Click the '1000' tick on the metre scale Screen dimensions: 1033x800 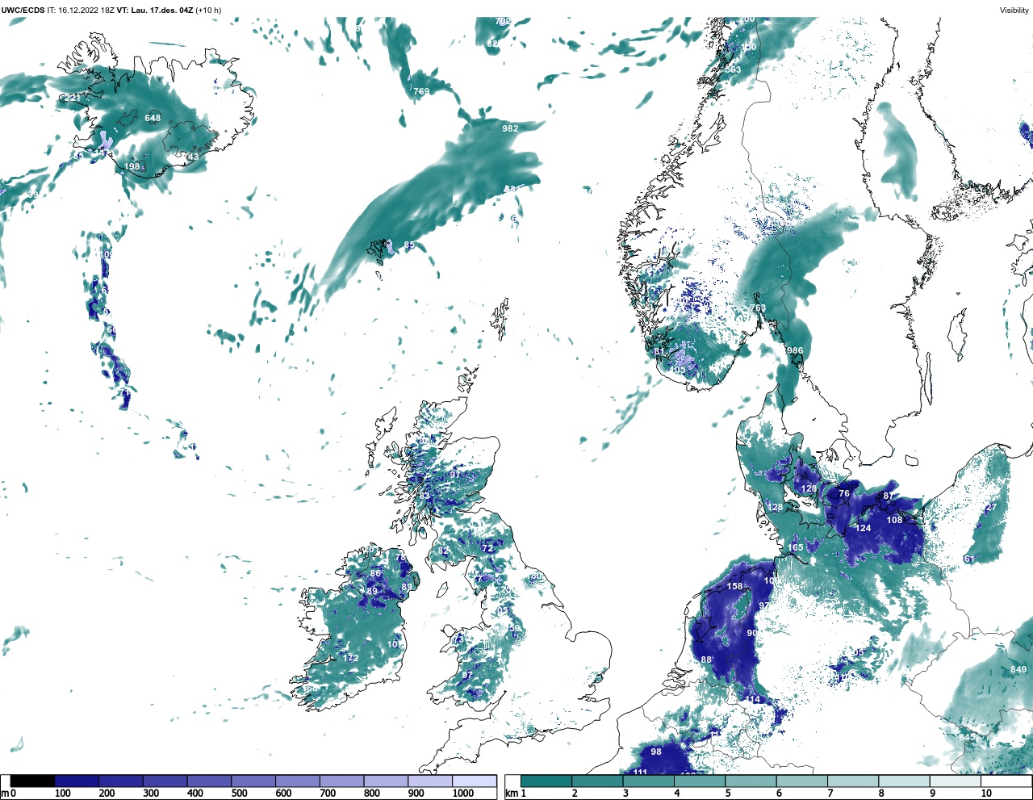point(463,794)
